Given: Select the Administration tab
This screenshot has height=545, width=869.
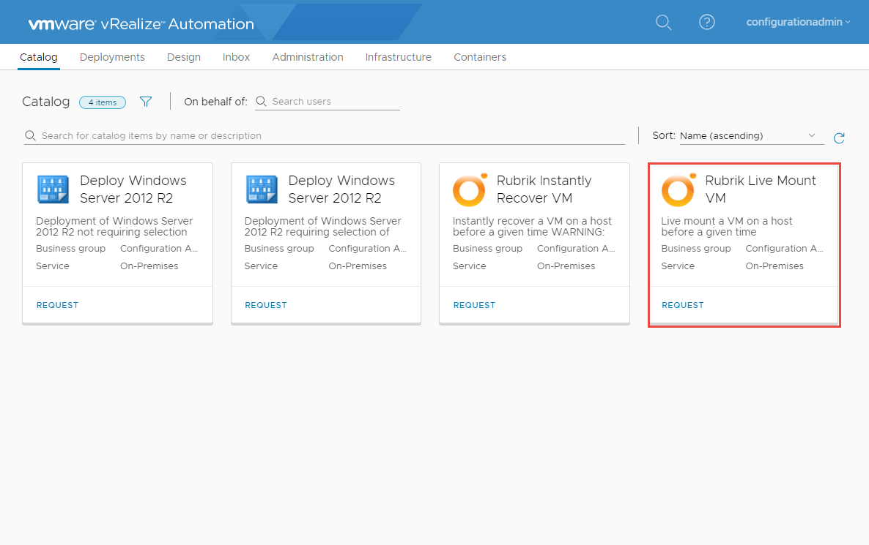Looking at the screenshot, I should (308, 57).
